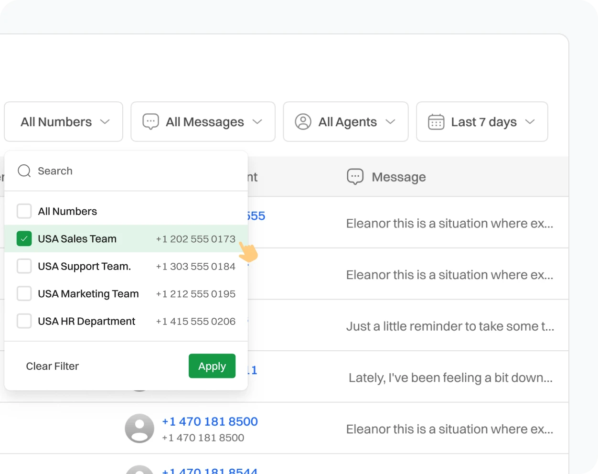The width and height of the screenshot is (598, 474).
Task: Click the avatar next to +1 470 181 8544
Action: click(x=139, y=470)
